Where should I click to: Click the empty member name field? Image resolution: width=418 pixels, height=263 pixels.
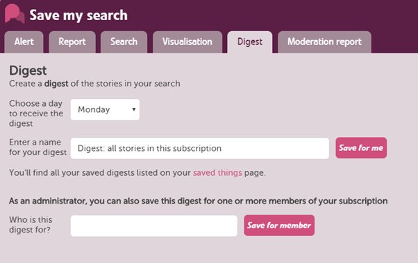point(154,226)
